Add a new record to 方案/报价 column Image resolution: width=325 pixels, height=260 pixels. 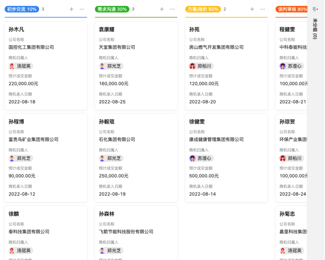pyautogui.click(x=252, y=9)
